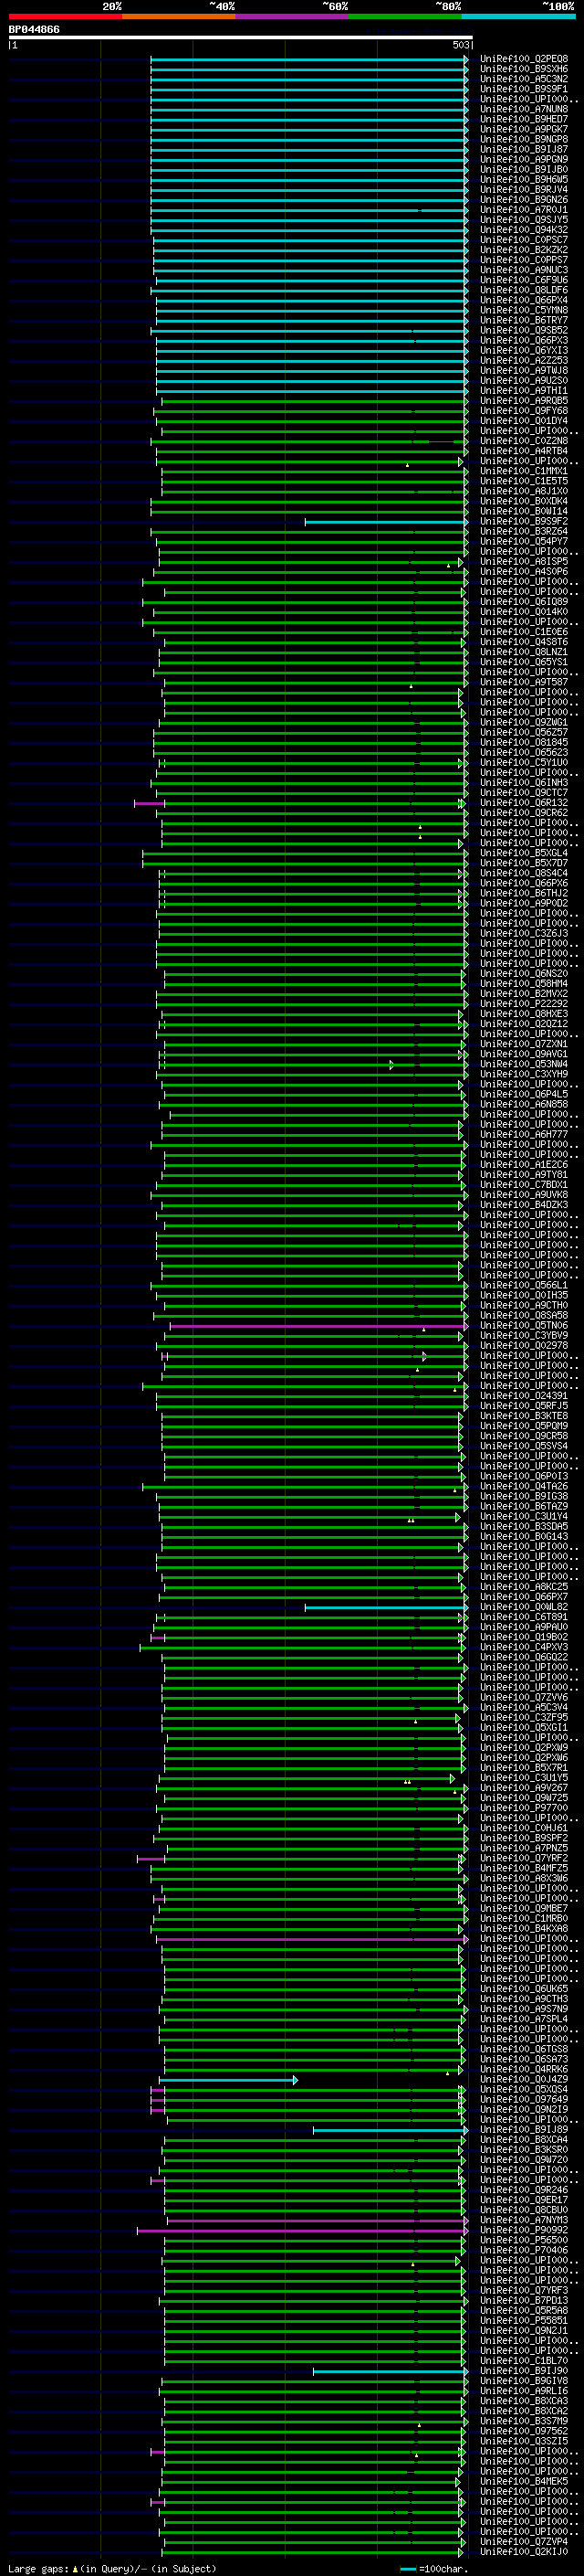Click the purple ~60% identity legend segment

pos(293,16)
